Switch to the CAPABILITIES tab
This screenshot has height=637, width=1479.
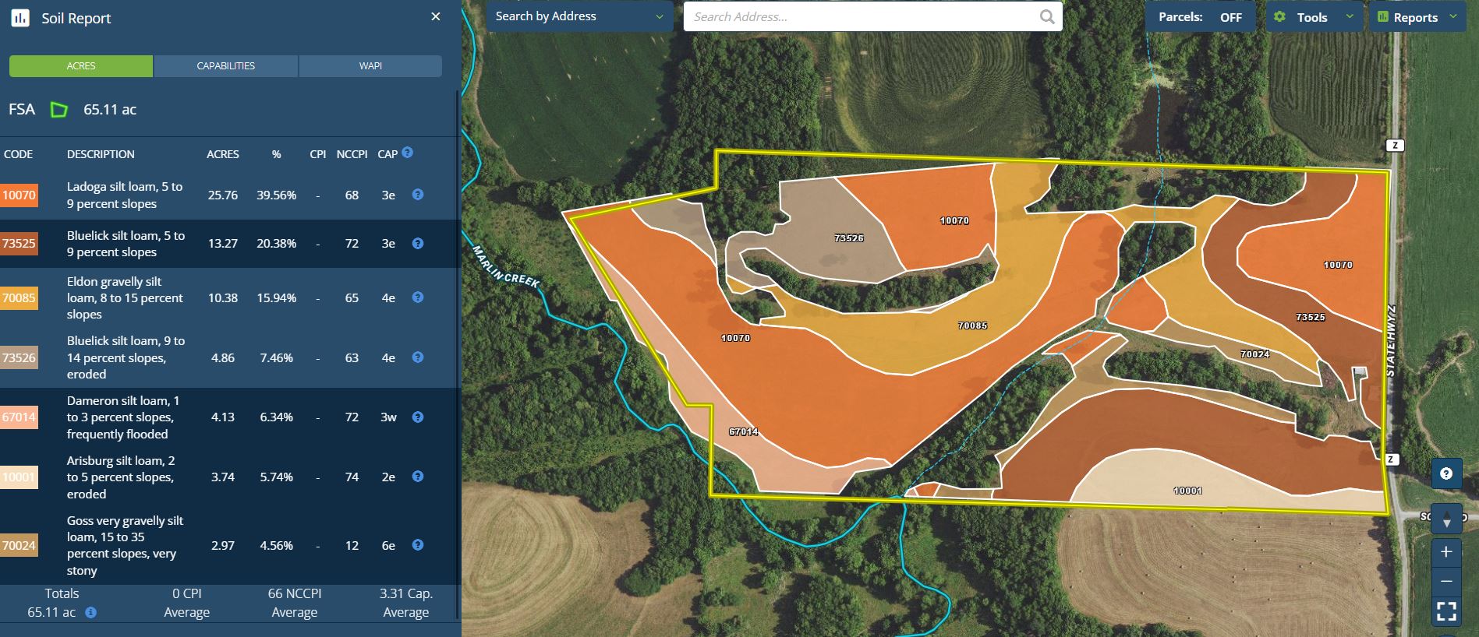pos(225,66)
